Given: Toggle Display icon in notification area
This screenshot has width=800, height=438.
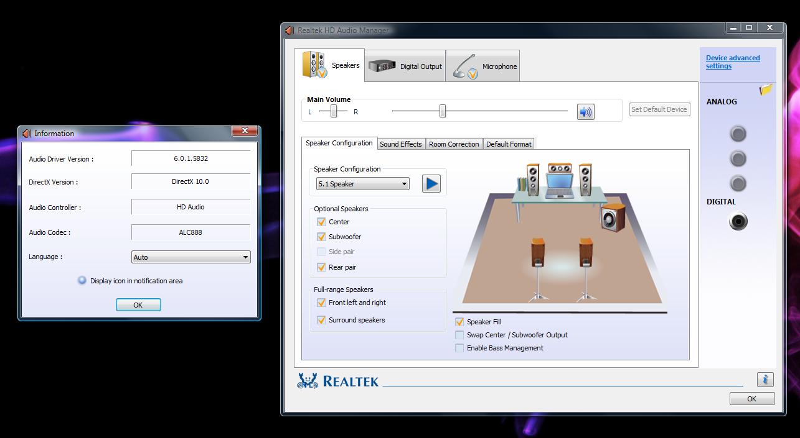Looking at the screenshot, I should pos(82,280).
